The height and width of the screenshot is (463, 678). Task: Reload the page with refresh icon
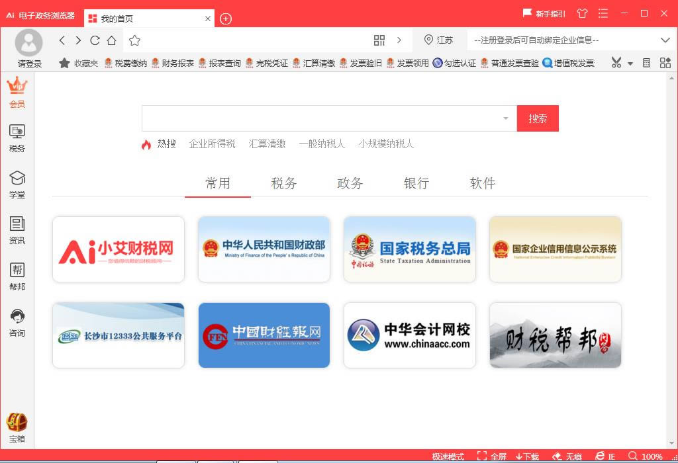(95, 40)
